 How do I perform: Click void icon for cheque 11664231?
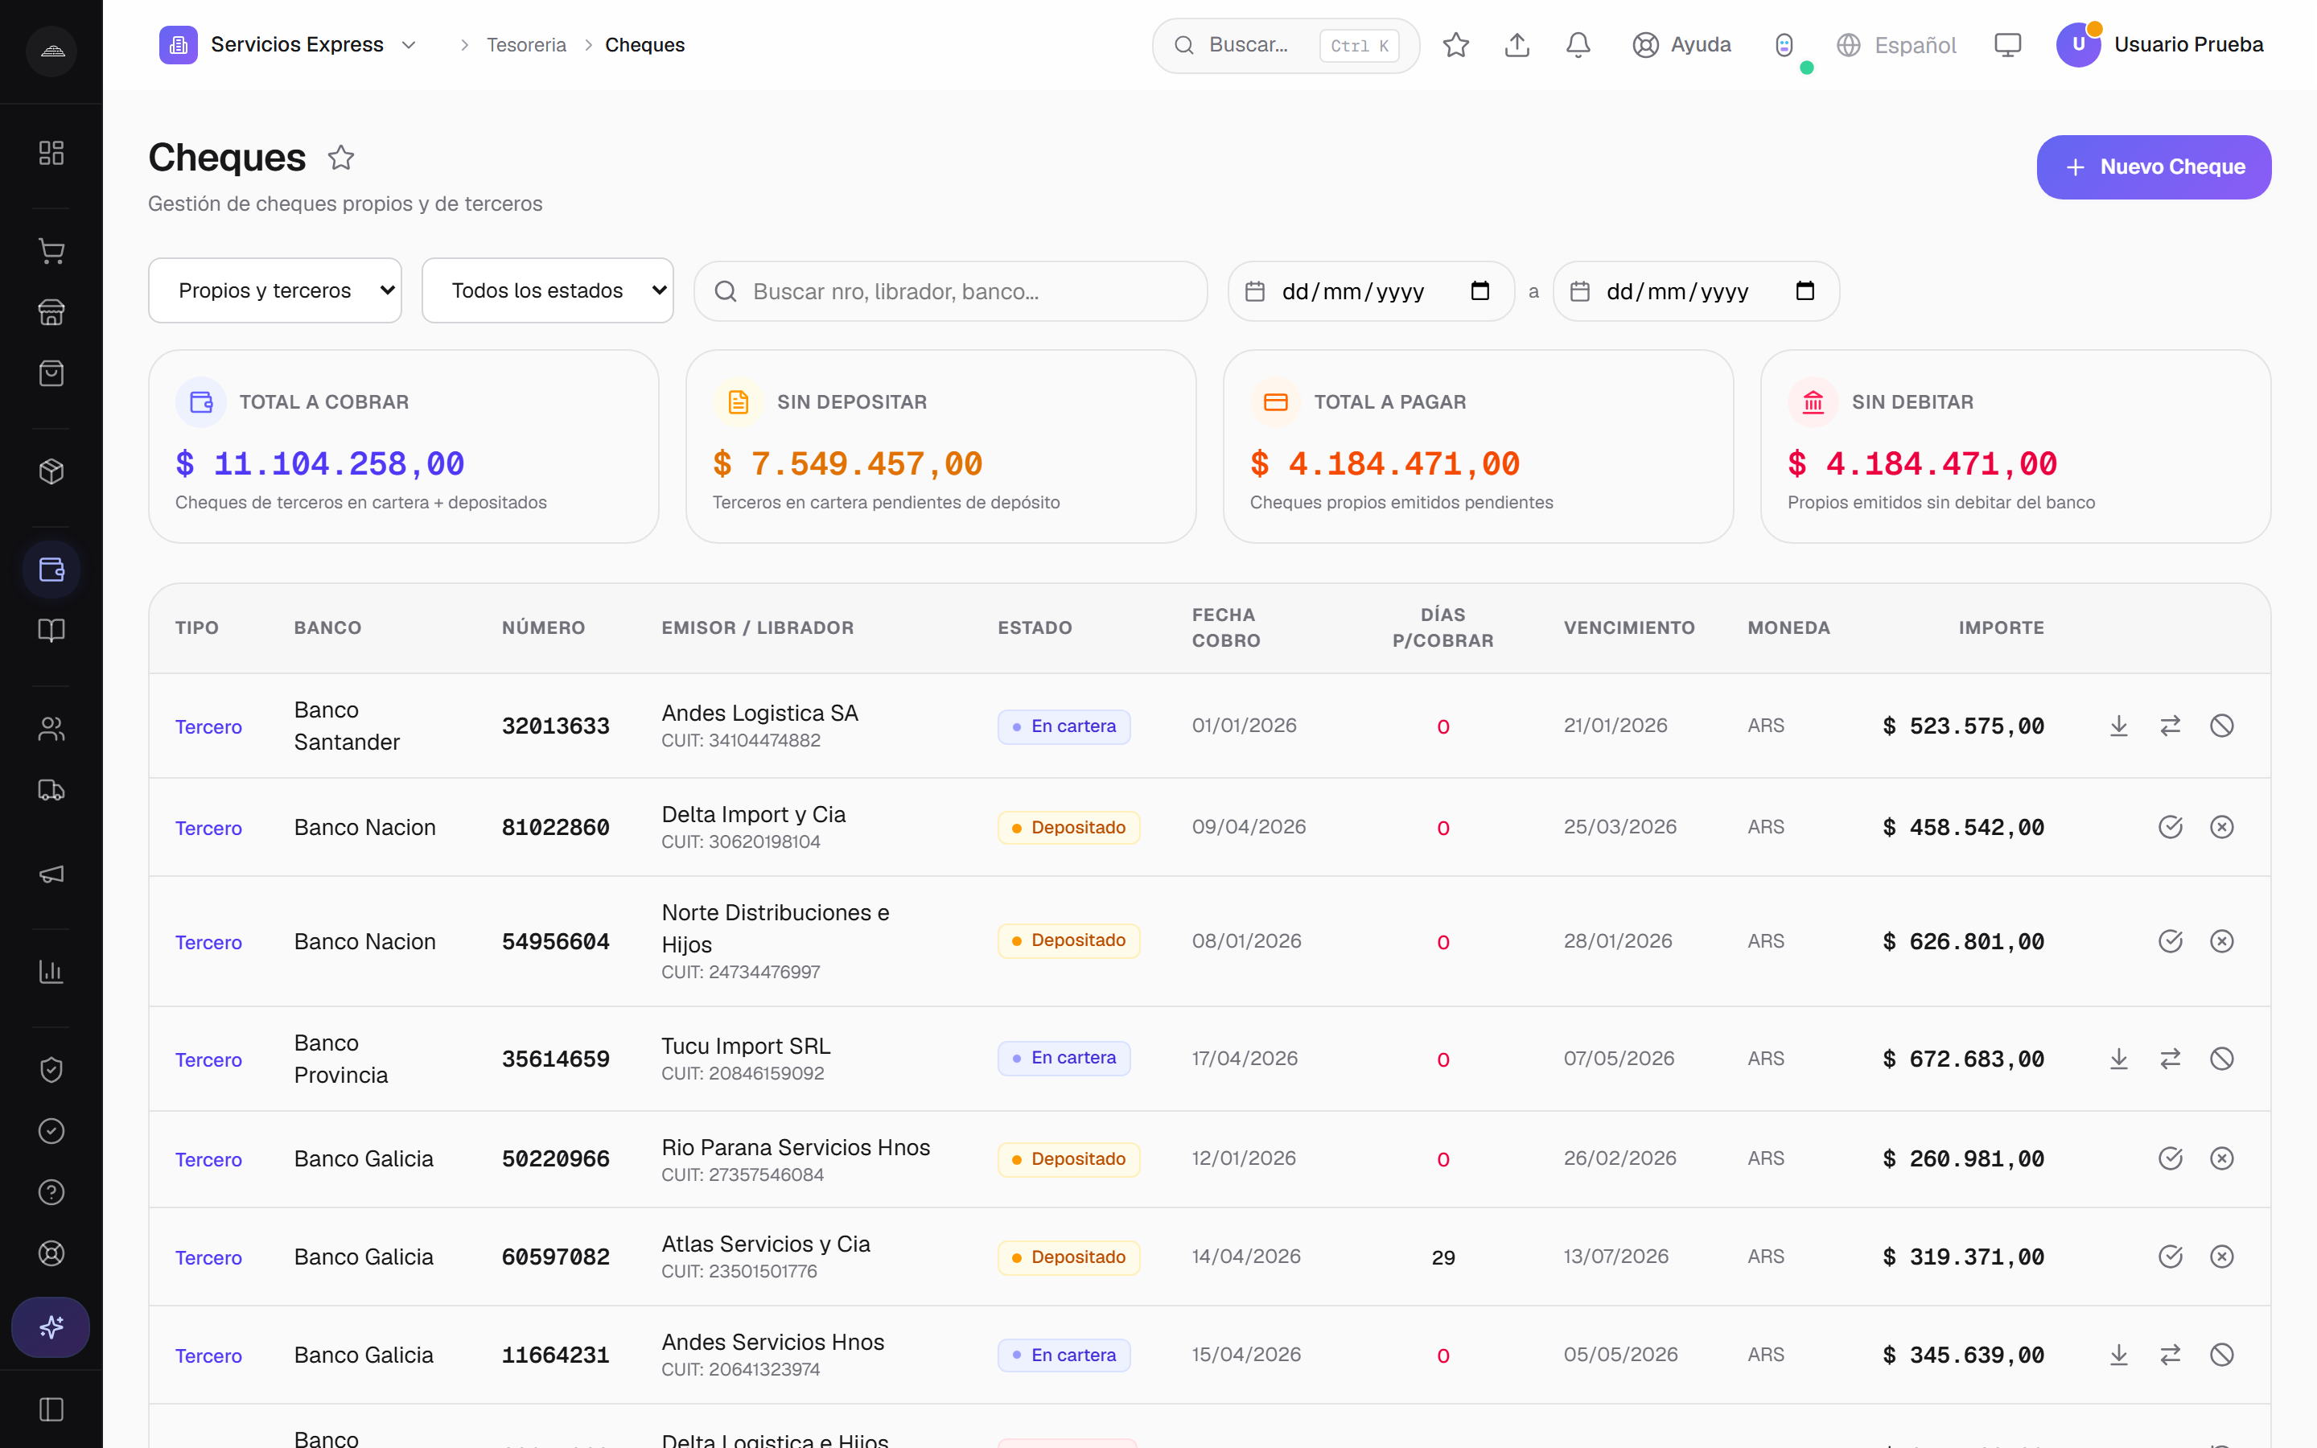[2222, 1355]
